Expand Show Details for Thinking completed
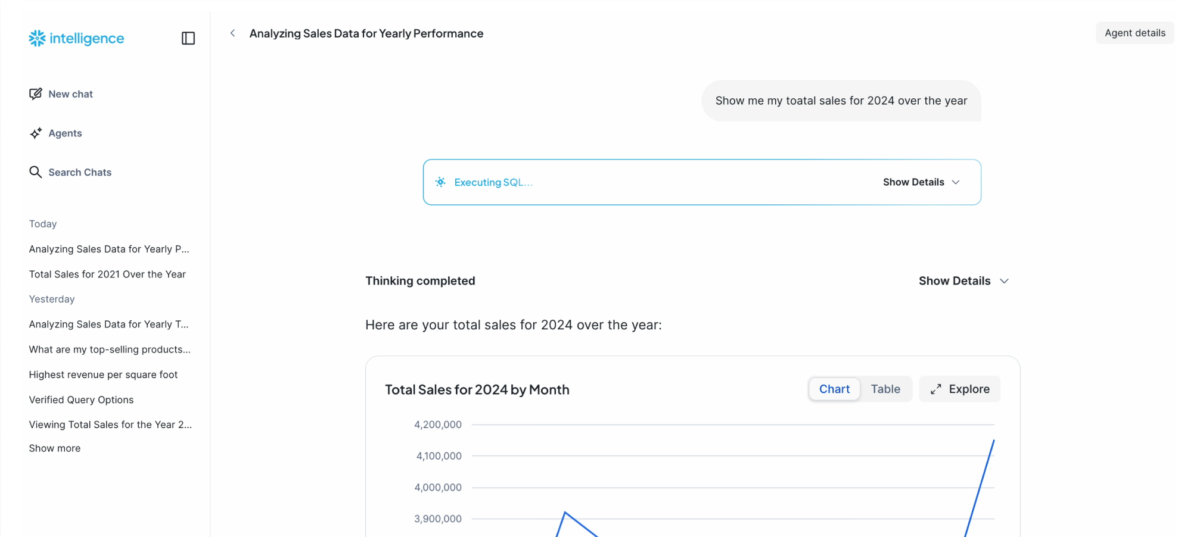 [x=963, y=281]
